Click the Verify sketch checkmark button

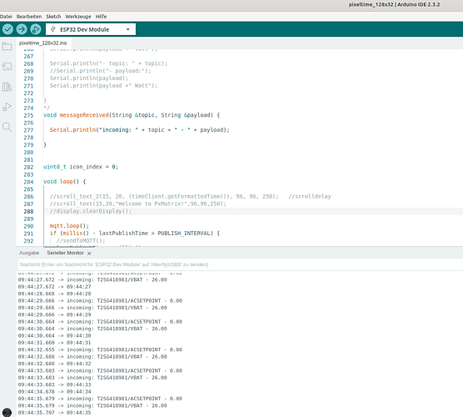(7, 29)
